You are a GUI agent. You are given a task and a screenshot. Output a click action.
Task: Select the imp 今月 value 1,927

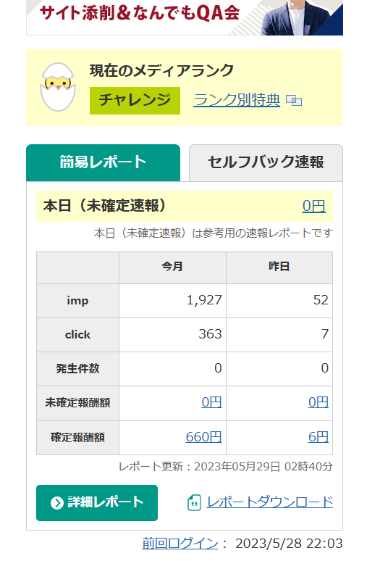click(x=204, y=300)
